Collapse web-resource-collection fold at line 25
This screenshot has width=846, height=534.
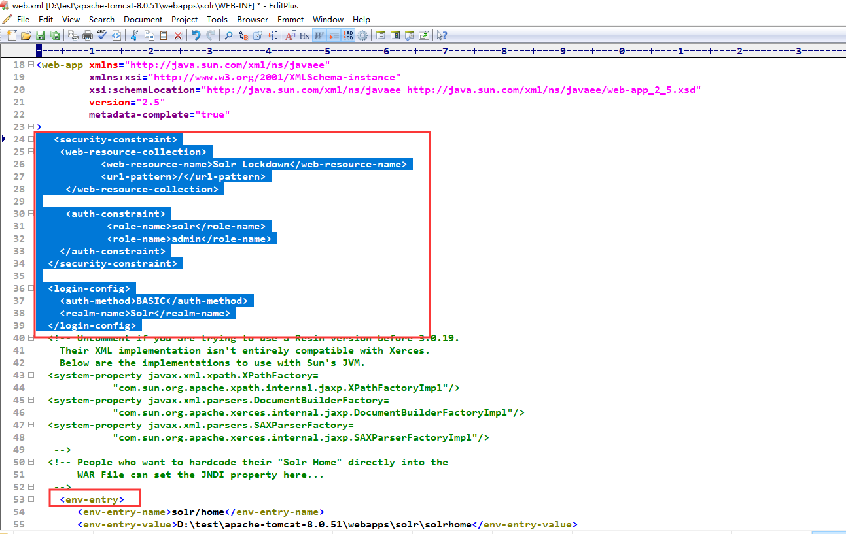(x=31, y=152)
